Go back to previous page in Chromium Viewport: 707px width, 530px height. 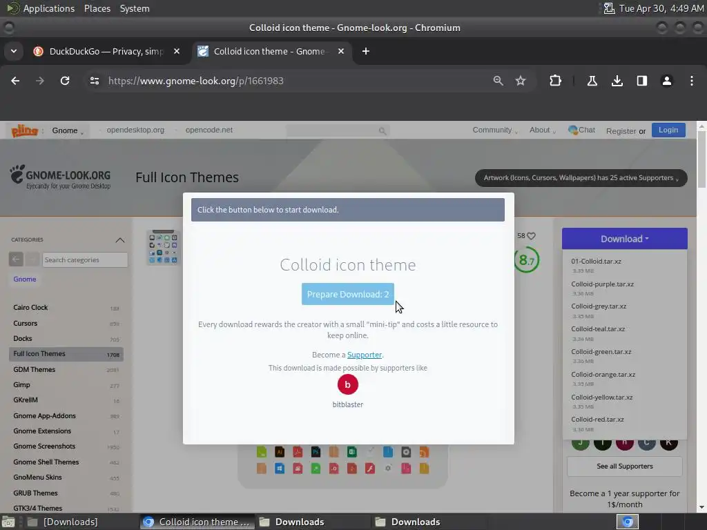coord(15,81)
